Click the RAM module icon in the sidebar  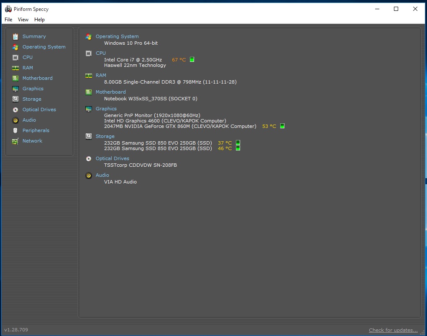15,68
